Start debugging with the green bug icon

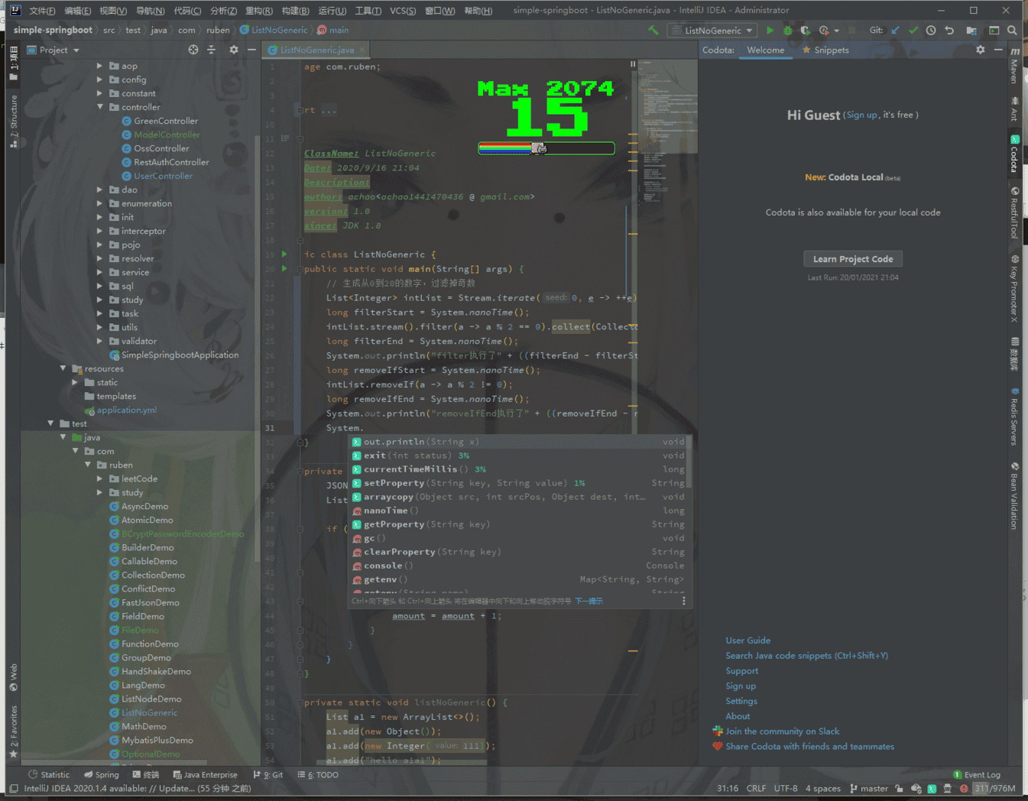click(x=787, y=31)
